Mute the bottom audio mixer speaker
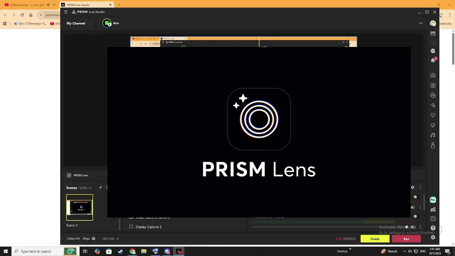455x256 pixels. [x=413, y=227]
